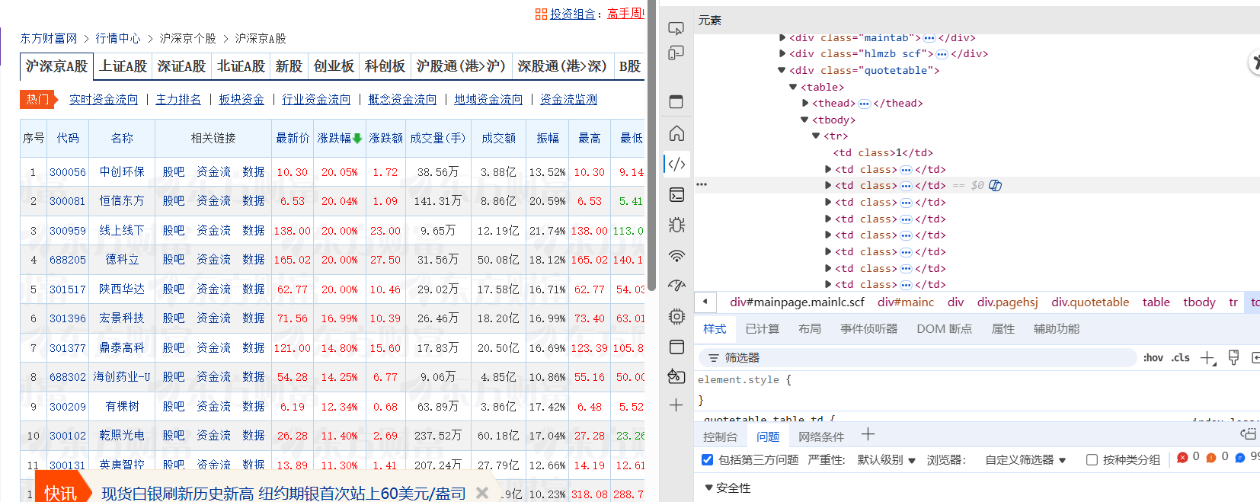Click the toggle-dock window icon in sidebar

(676, 101)
